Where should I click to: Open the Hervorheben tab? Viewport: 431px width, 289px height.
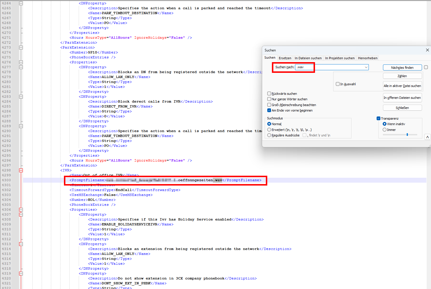368,58
